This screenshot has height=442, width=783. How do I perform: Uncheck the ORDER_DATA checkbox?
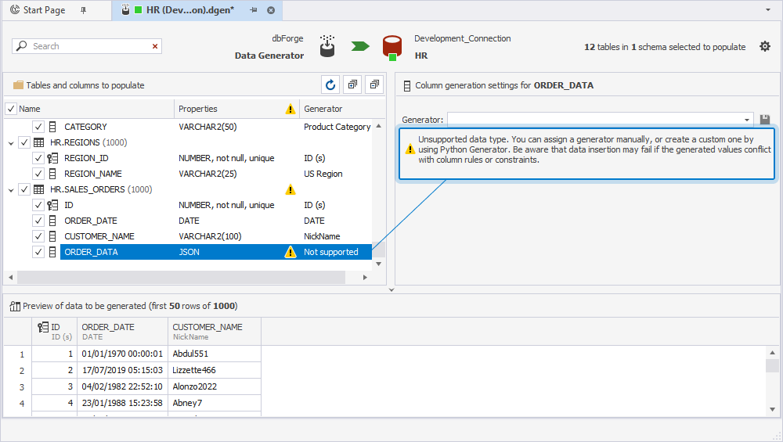(x=38, y=252)
